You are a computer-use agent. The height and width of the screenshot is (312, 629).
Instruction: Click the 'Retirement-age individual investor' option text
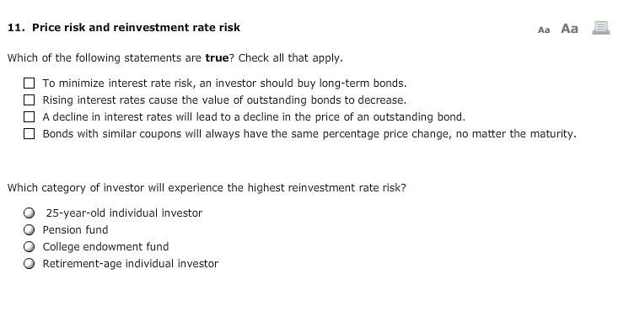coord(131,263)
